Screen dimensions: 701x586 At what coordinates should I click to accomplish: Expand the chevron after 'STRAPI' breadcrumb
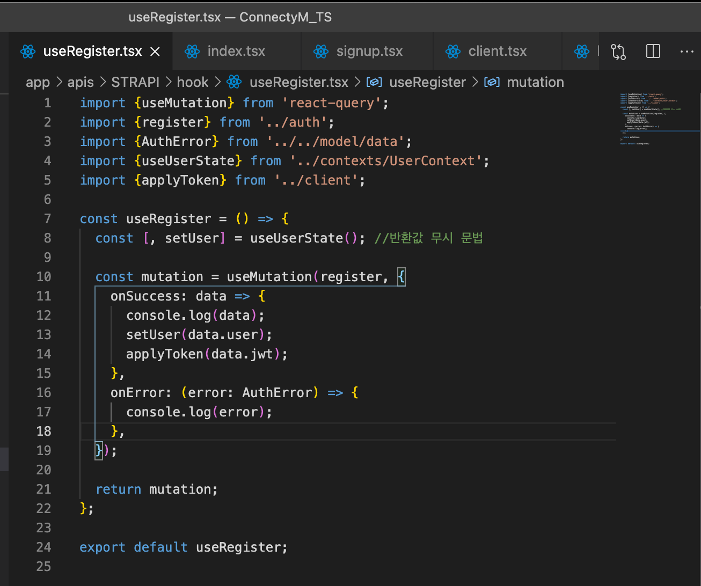tap(169, 82)
